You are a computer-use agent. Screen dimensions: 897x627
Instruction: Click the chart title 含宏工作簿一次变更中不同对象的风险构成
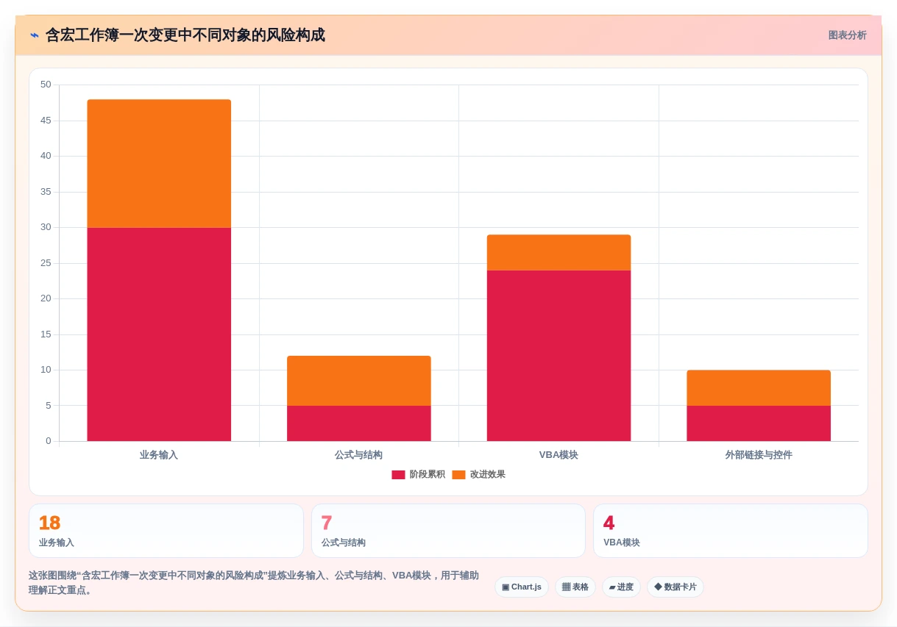pyautogui.click(x=185, y=35)
